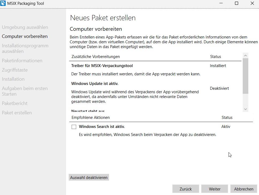Click the MSIX Packaging Tool app icon
The height and width of the screenshot is (195, 259).
point(3,3)
